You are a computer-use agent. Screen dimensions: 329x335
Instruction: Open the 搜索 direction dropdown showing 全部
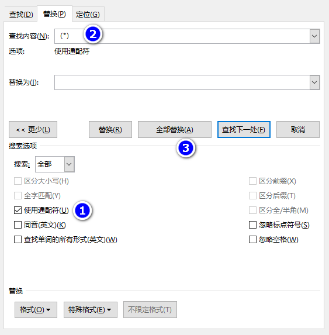coord(55,164)
